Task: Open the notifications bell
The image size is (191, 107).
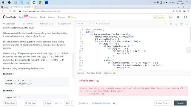Action: (178, 17)
